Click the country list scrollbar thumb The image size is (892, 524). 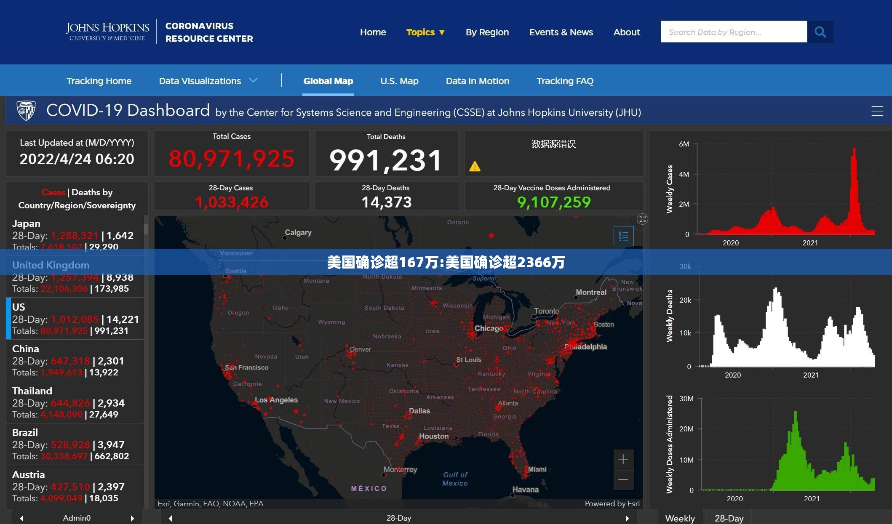click(x=146, y=229)
